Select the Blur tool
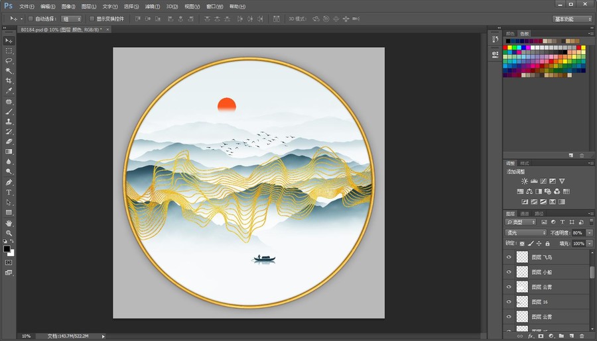 pyautogui.click(x=9, y=162)
